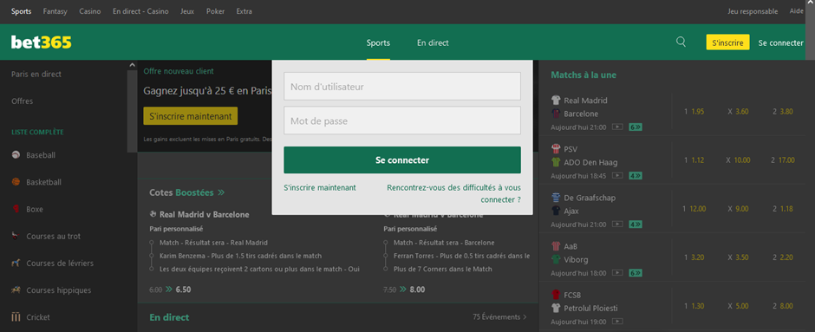Click the AaB jersey icon
Screen dimensions: 815x332
[x=556, y=246]
